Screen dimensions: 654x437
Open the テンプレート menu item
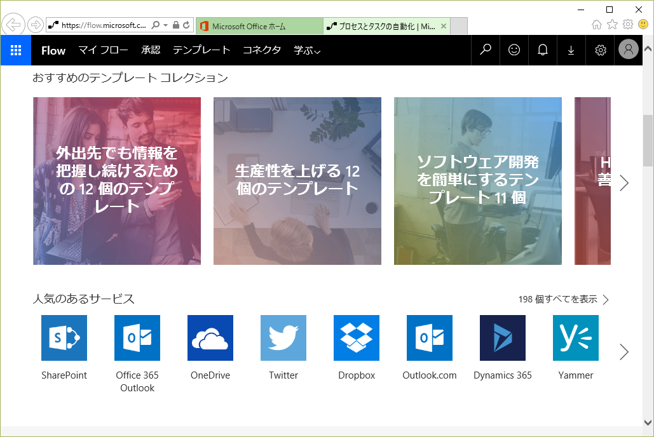tap(201, 50)
